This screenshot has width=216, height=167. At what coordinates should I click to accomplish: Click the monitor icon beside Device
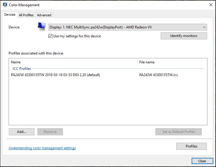pyautogui.click(x=42, y=27)
